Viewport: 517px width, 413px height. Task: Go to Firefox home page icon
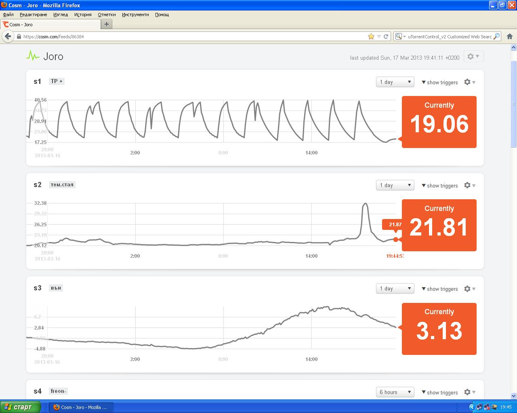[x=510, y=36]
